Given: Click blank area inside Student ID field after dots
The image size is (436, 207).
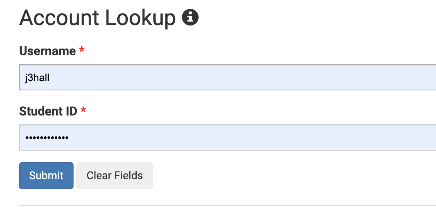Looking at the screenshot, I should pyautogui.click(x=250, y=137).
